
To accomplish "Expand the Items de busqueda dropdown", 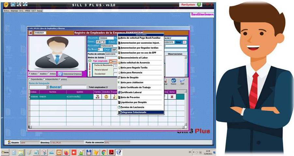I will coord(47,87).
